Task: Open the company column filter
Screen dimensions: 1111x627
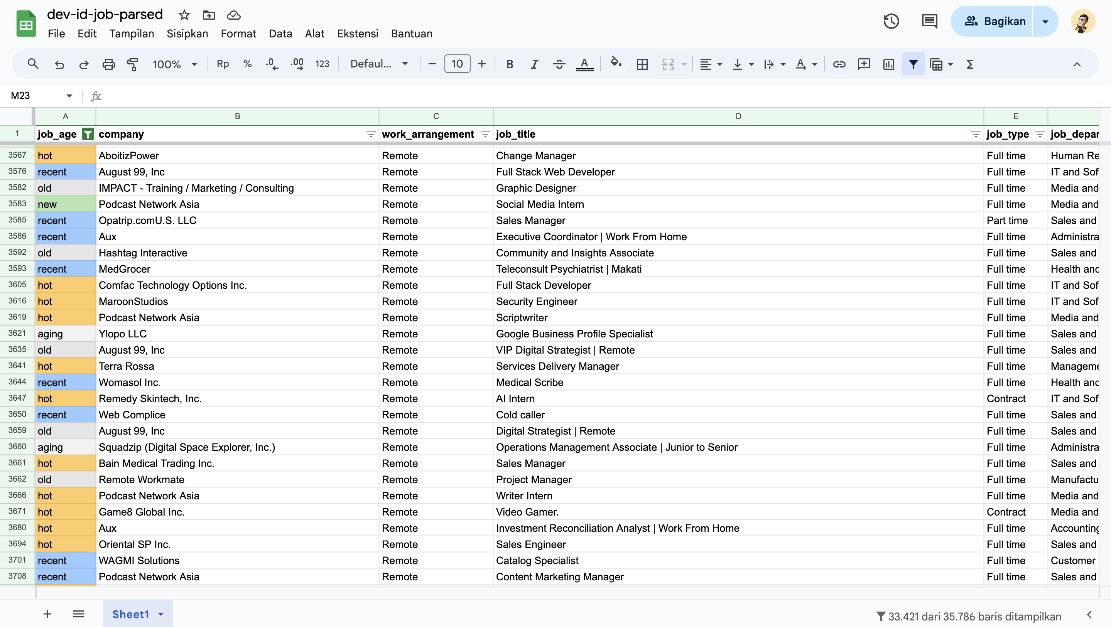Action: [x=370, y=134]
